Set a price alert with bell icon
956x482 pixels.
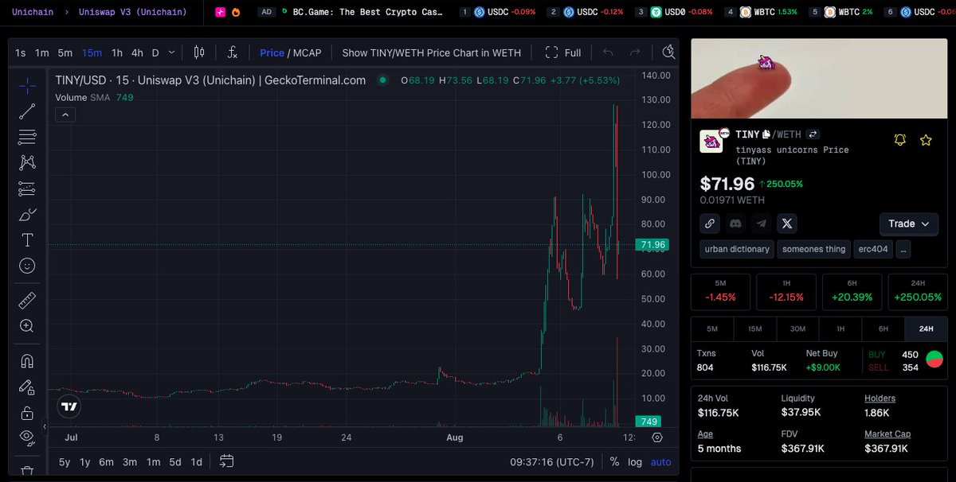pyautogui.click(x=900, y=140)
